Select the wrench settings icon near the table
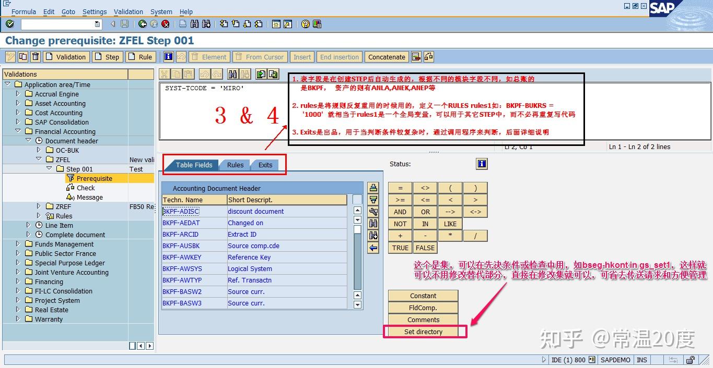The height and width of the screenshot is (368, 713). tap(373, 211)
